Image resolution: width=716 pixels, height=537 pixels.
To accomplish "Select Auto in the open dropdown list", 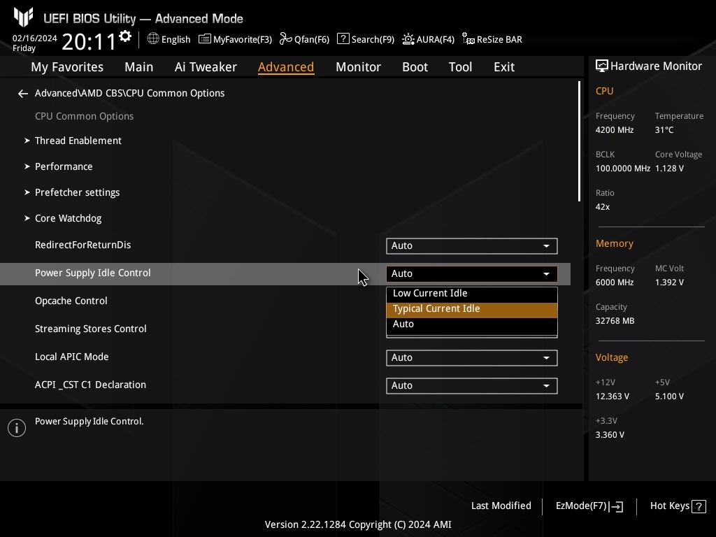I will pyautogui.click(x=472, y=324).
